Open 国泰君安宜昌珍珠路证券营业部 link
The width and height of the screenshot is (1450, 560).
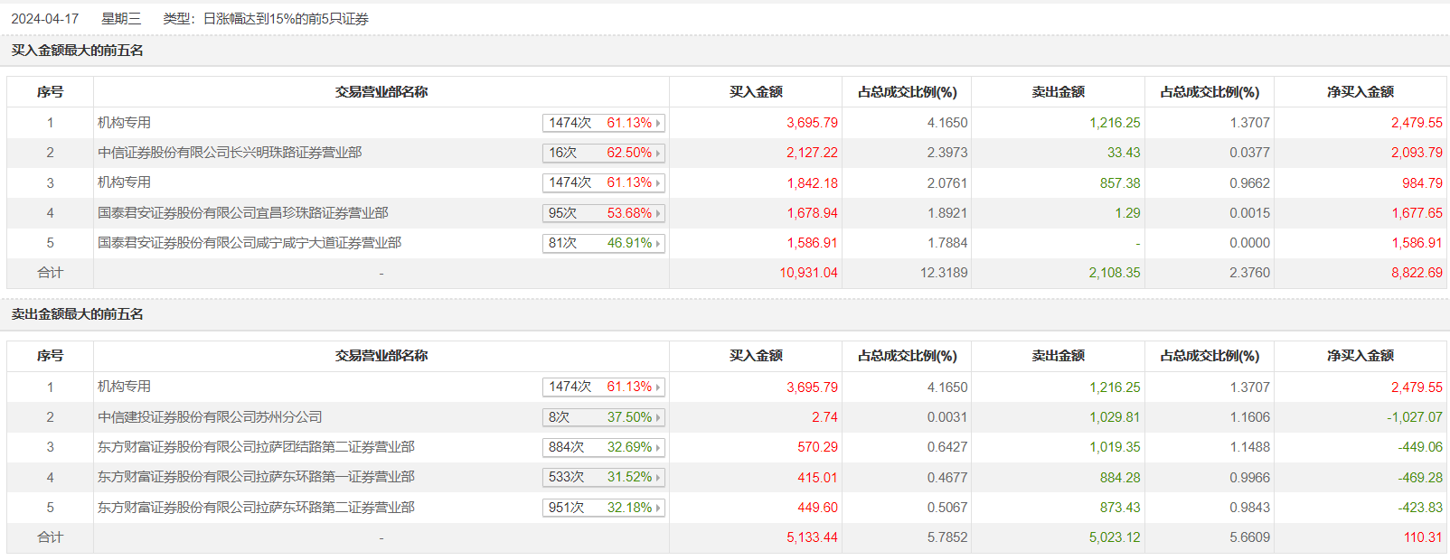tap(242, 213)
